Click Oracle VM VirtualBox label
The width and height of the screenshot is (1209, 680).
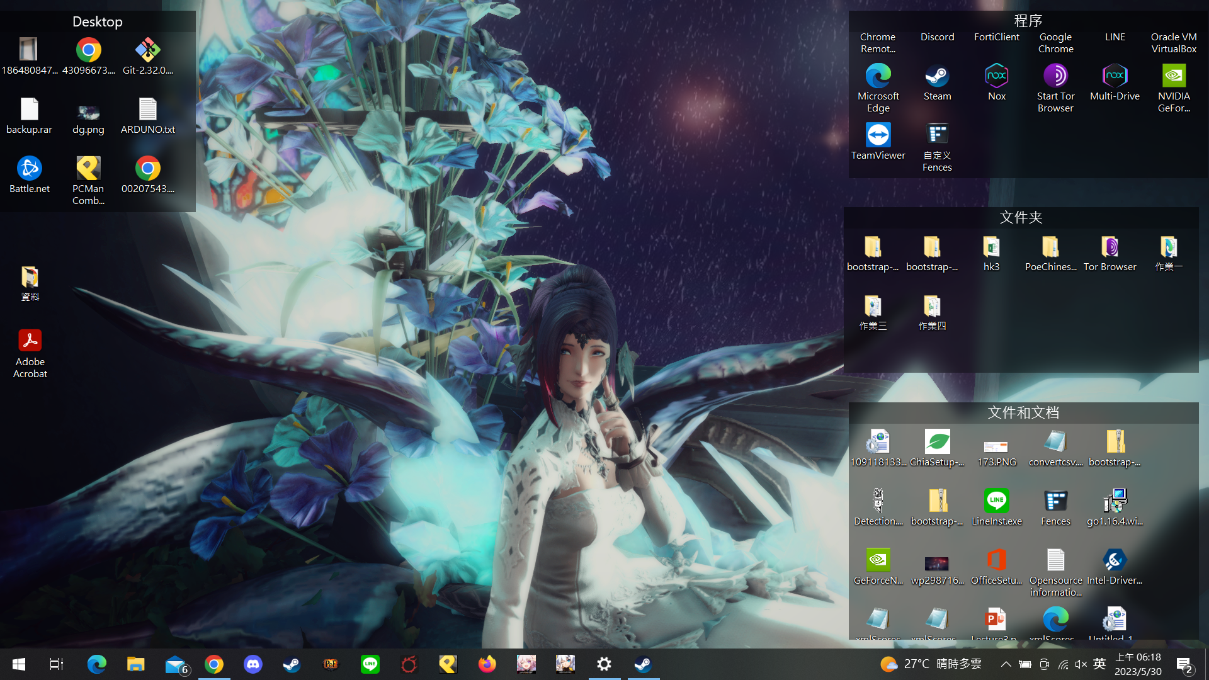[1174, 43]
